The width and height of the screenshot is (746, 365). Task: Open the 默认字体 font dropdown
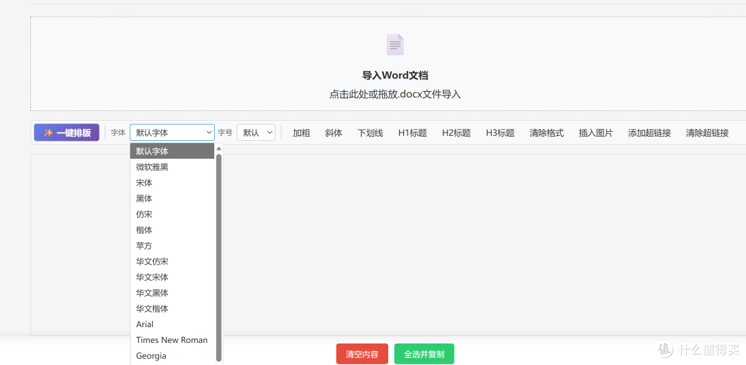(x=172, y=132)
